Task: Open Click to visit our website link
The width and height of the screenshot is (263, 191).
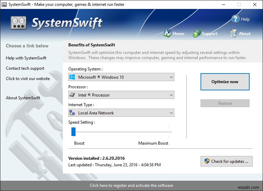Action: pyautogui.click(x=28, y=79)
